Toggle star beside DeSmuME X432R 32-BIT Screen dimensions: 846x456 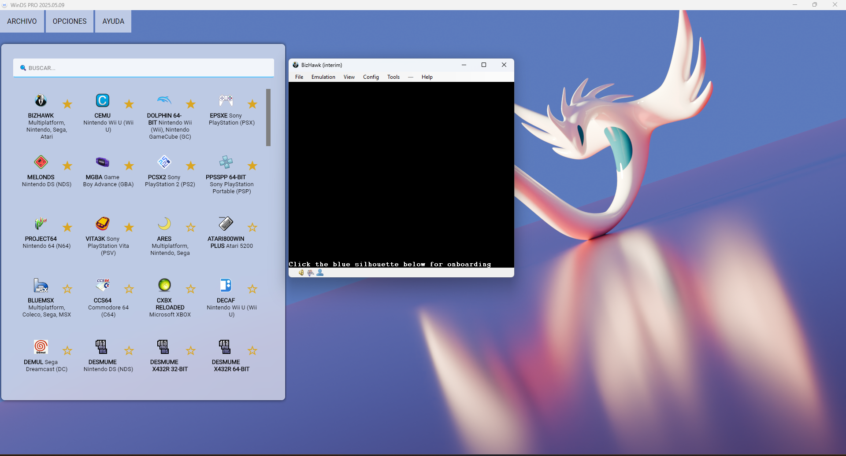(x=191, y=350)
